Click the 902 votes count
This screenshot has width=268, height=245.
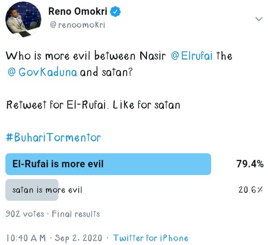25,213
